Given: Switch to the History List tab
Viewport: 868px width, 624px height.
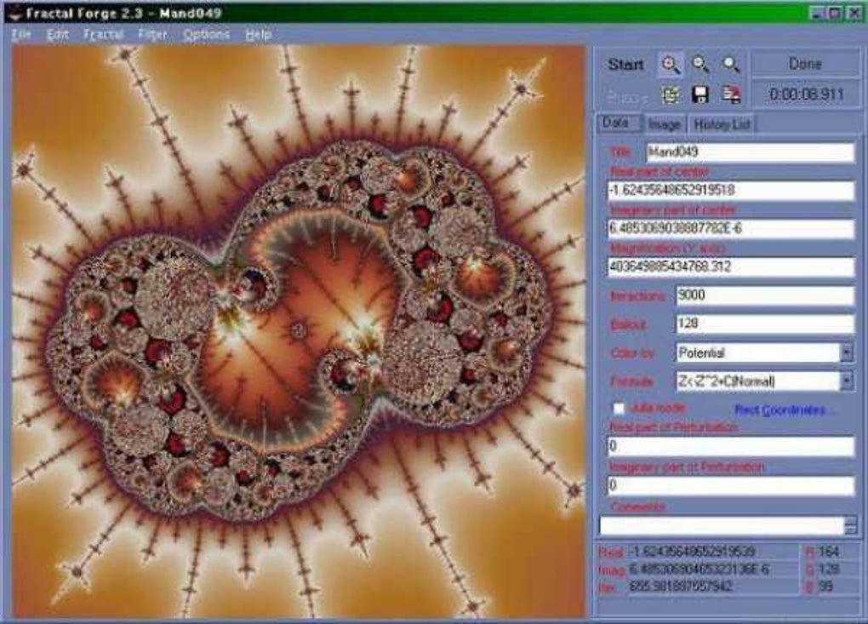Looking at the screenshot, I should [722, 124].
